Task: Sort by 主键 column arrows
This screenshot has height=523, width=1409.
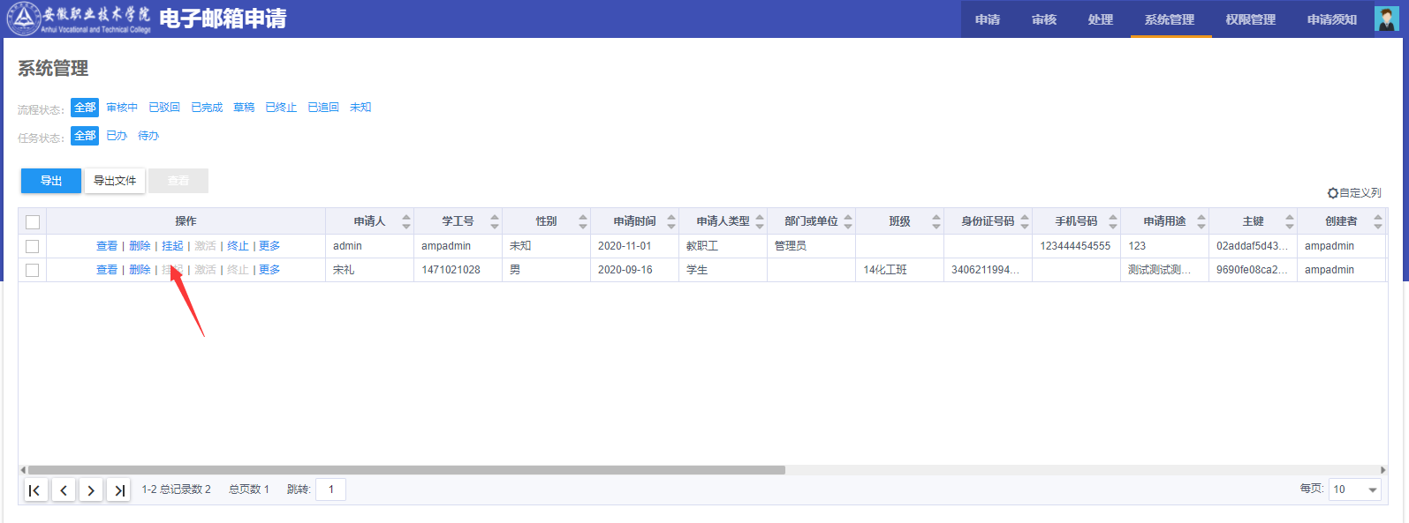Action: [1290, 221]
